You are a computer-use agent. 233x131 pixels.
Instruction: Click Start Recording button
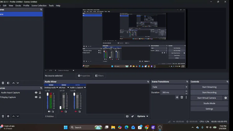click(x=209, y=92)
